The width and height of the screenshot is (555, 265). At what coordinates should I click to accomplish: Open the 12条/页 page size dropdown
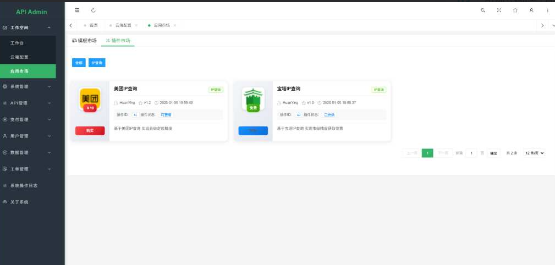[x=535, y=153]
